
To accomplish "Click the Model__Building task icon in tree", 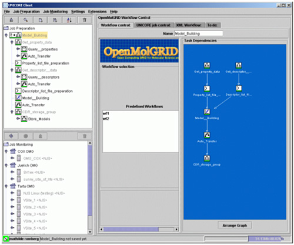I will click(18, 98).
